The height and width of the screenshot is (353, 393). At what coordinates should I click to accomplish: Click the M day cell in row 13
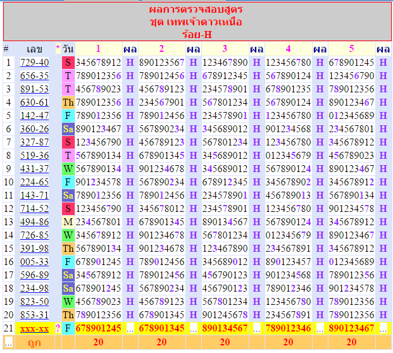click(x=68, y=222)
